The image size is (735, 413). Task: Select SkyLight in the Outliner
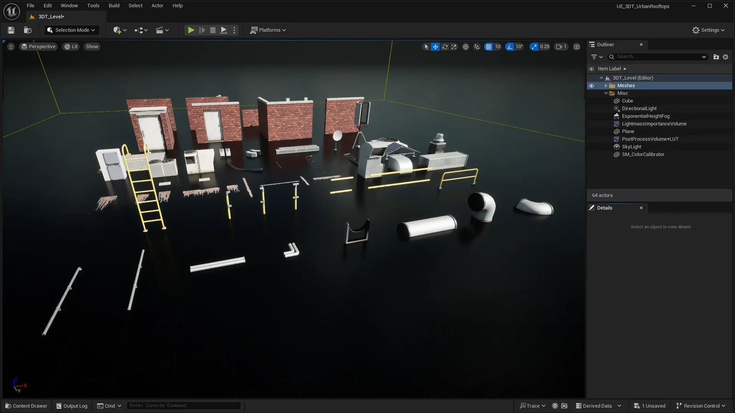point(632,146)
